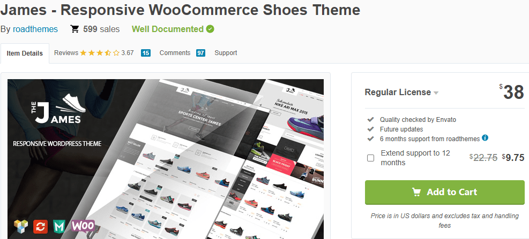
Task: Switch to the Support tab
Action: 226,53
